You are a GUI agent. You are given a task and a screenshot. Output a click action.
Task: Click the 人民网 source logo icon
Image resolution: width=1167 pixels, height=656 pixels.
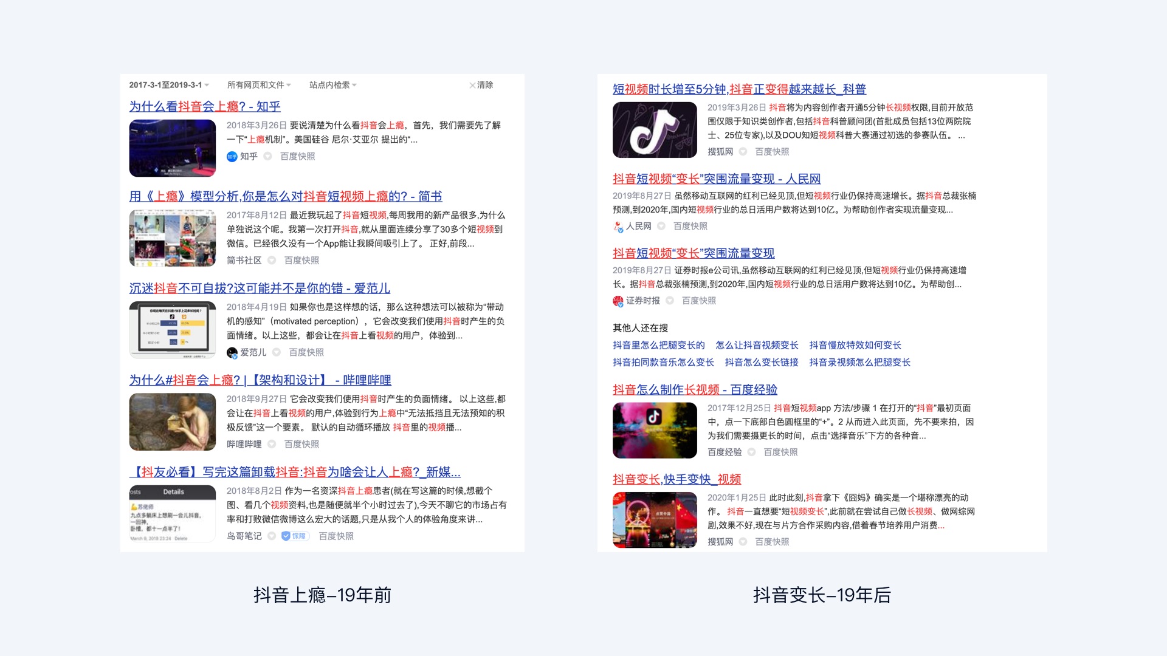click(x=618, y=227)
